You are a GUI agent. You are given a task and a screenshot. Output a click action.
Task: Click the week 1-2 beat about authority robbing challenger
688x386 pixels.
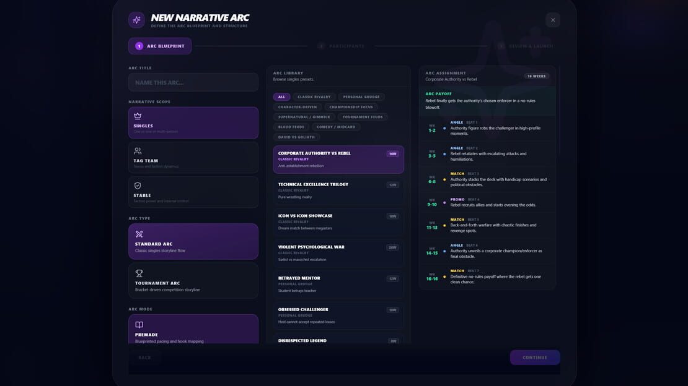tap(487, 128)
